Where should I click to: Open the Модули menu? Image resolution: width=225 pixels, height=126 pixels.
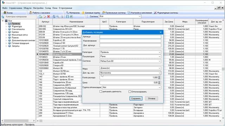coord(27,8)
